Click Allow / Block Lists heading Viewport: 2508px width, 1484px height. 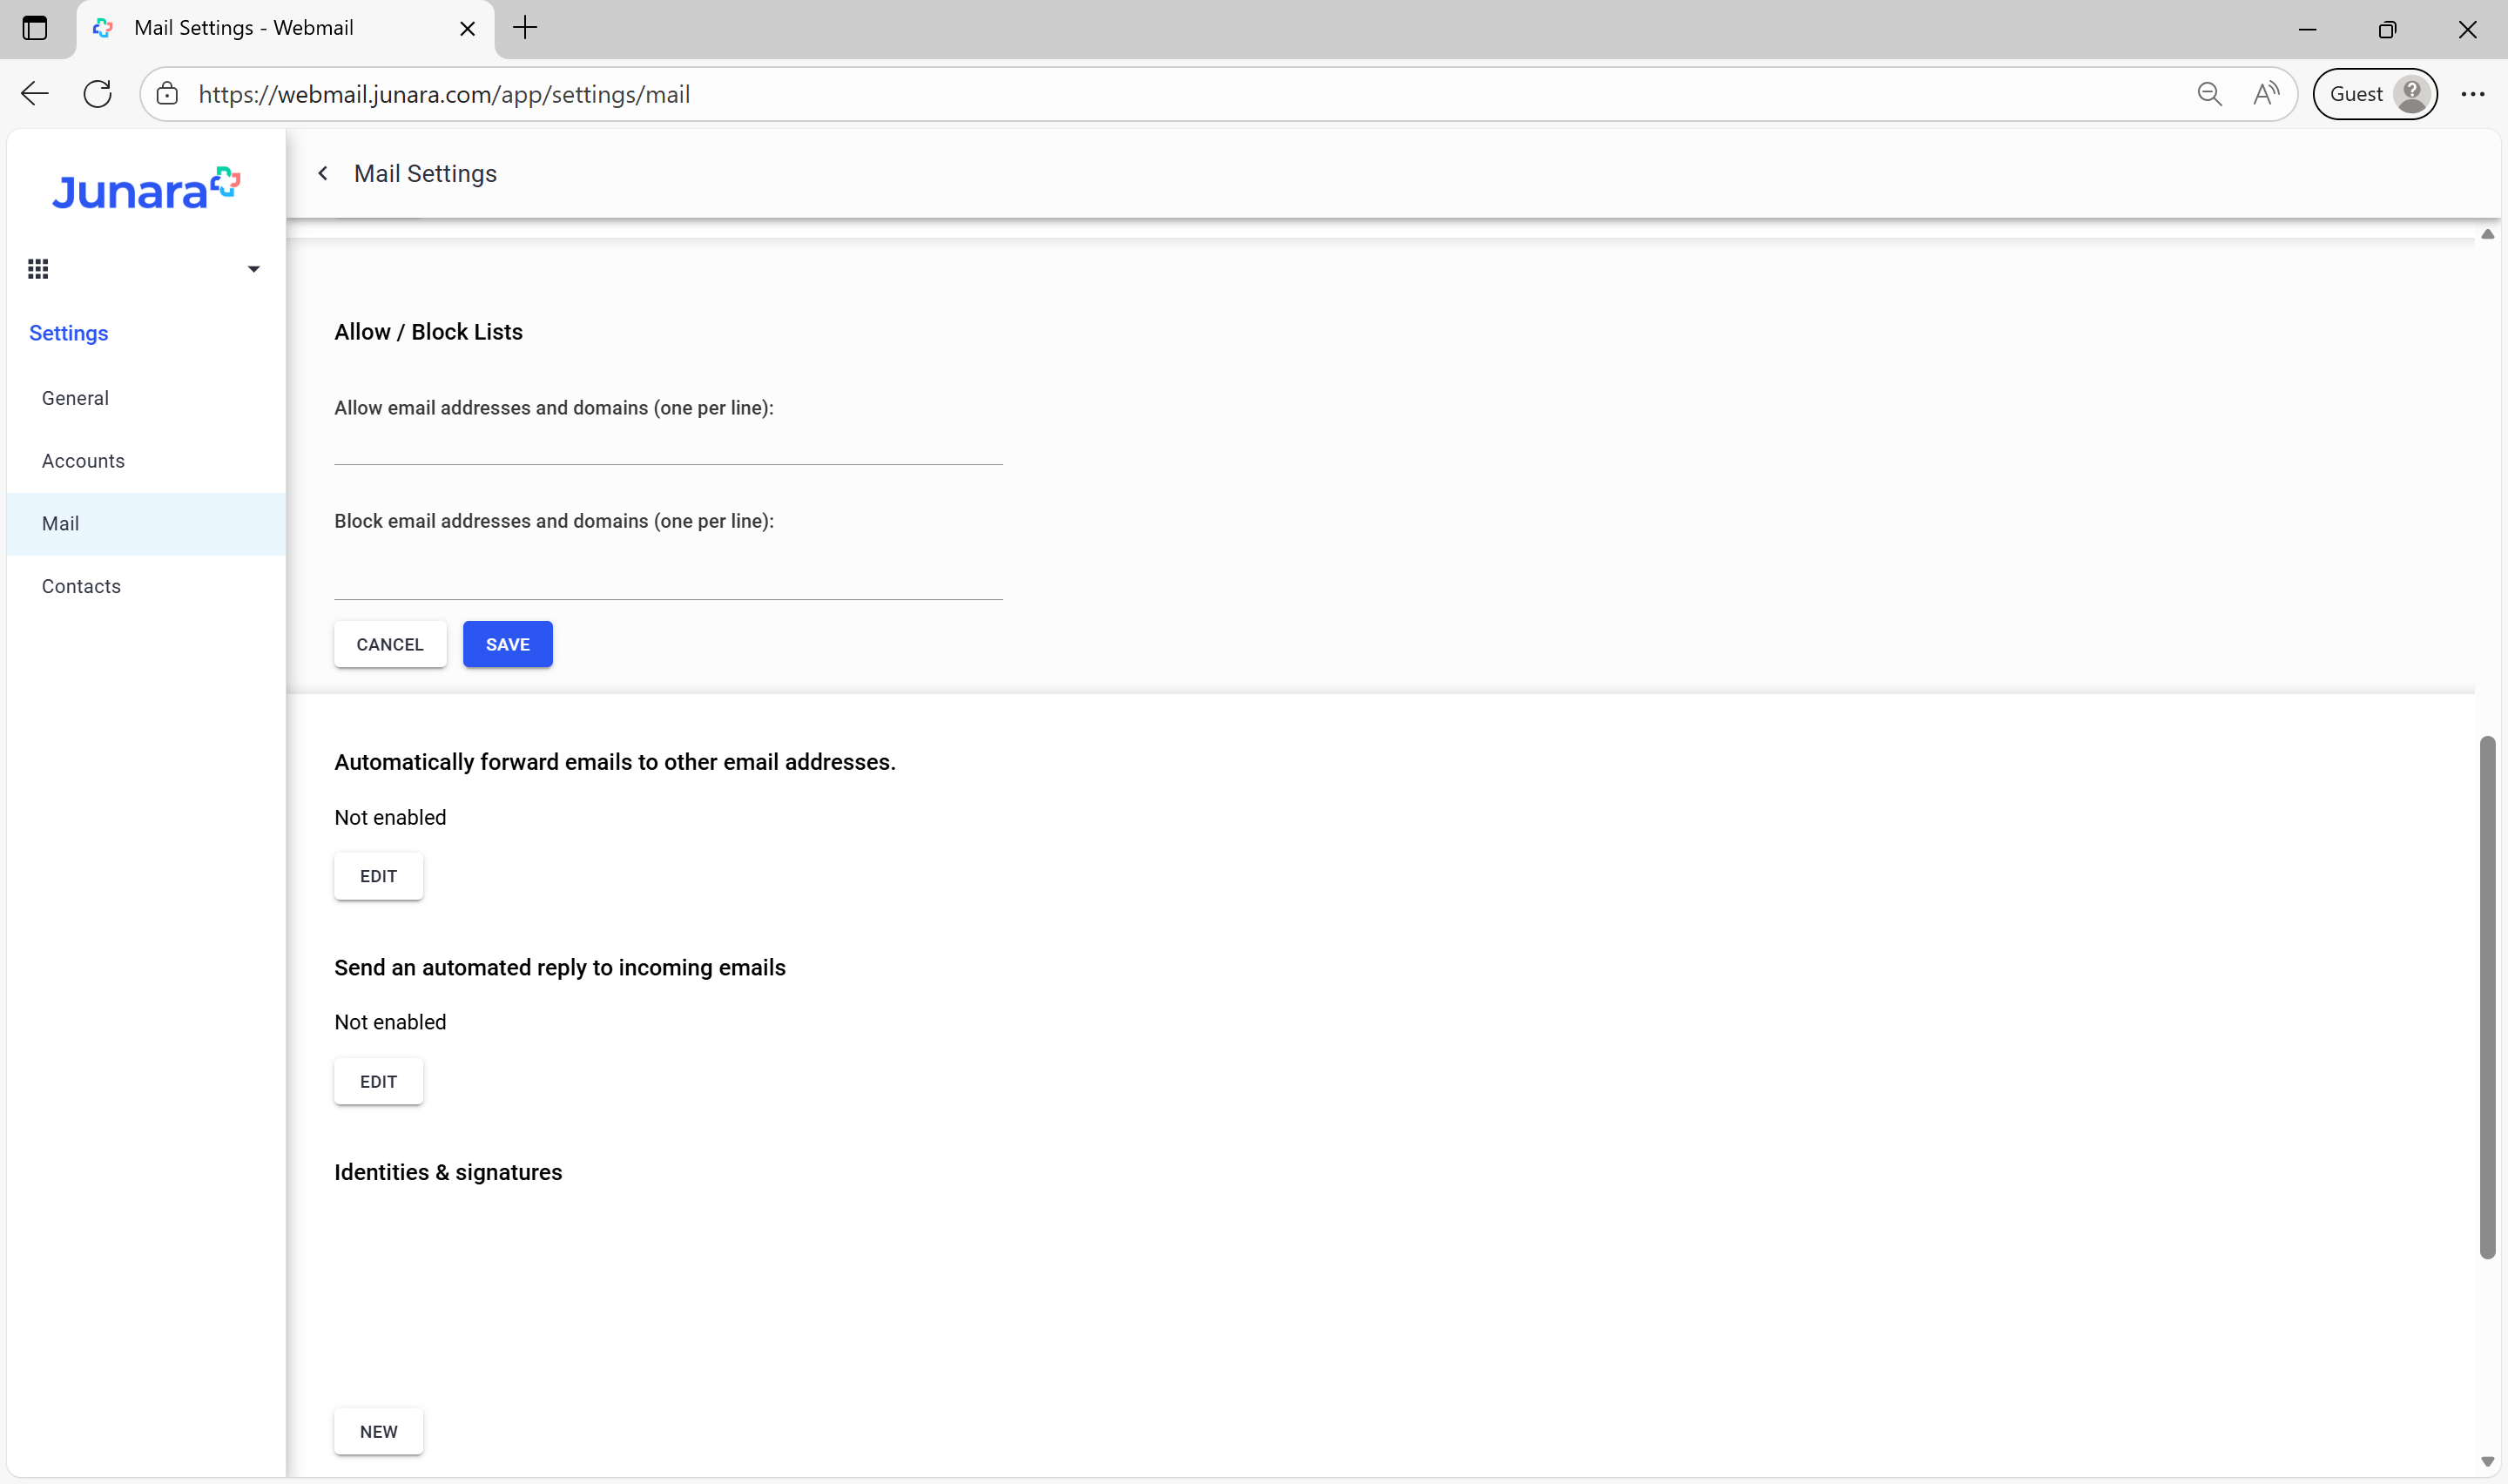point(428,332)
